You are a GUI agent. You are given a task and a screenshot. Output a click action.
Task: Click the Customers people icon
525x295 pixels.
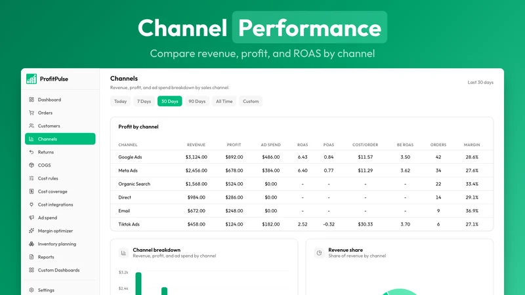coord(31,126)
